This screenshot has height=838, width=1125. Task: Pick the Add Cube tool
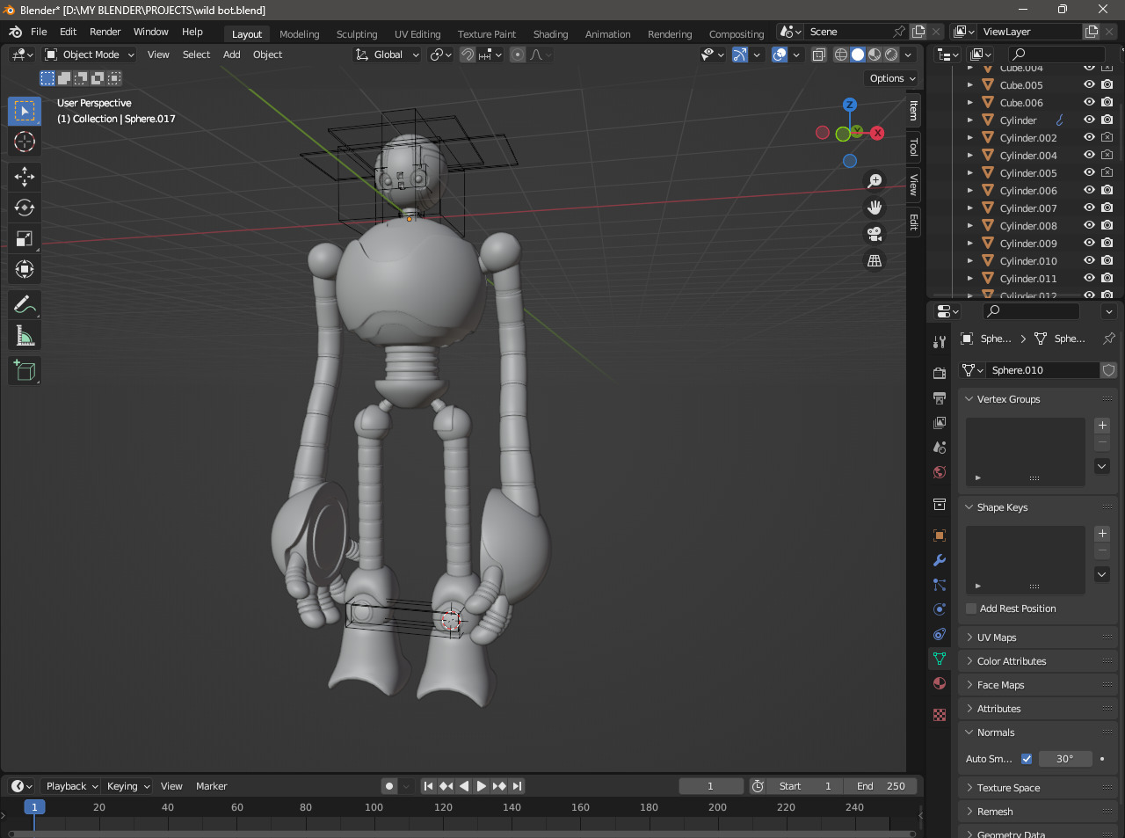25,370
